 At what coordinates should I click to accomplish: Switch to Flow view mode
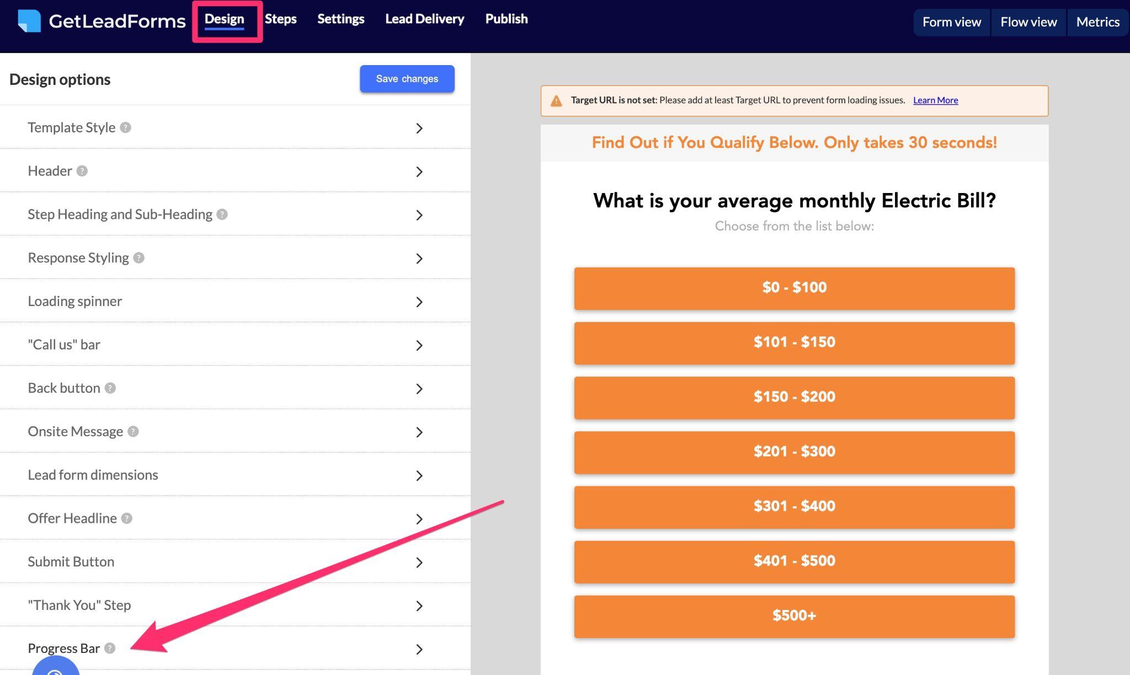[x=1028, y=21]
